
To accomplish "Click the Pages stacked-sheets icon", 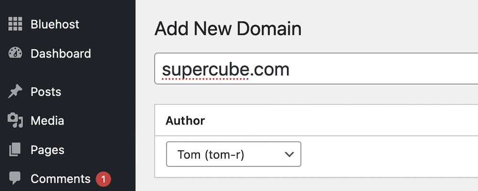I will [15, 149].
